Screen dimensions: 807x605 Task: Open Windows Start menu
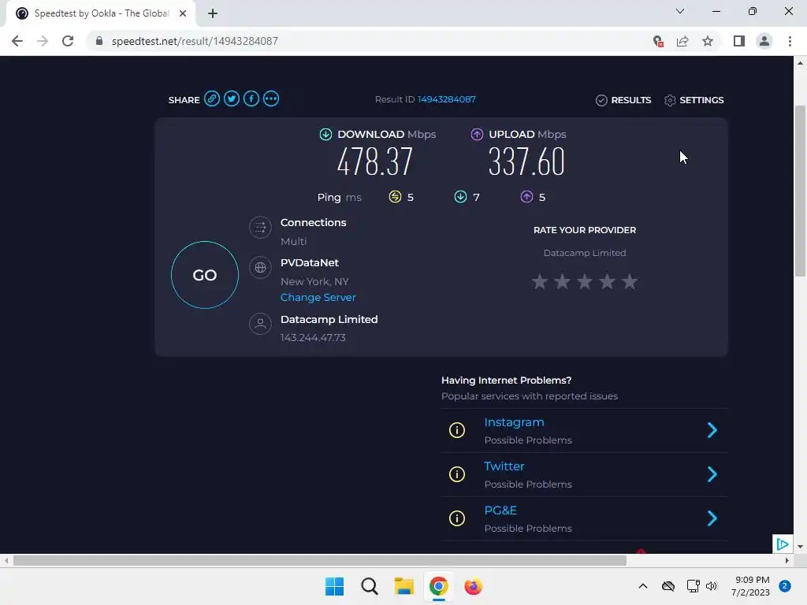point(334,586)
